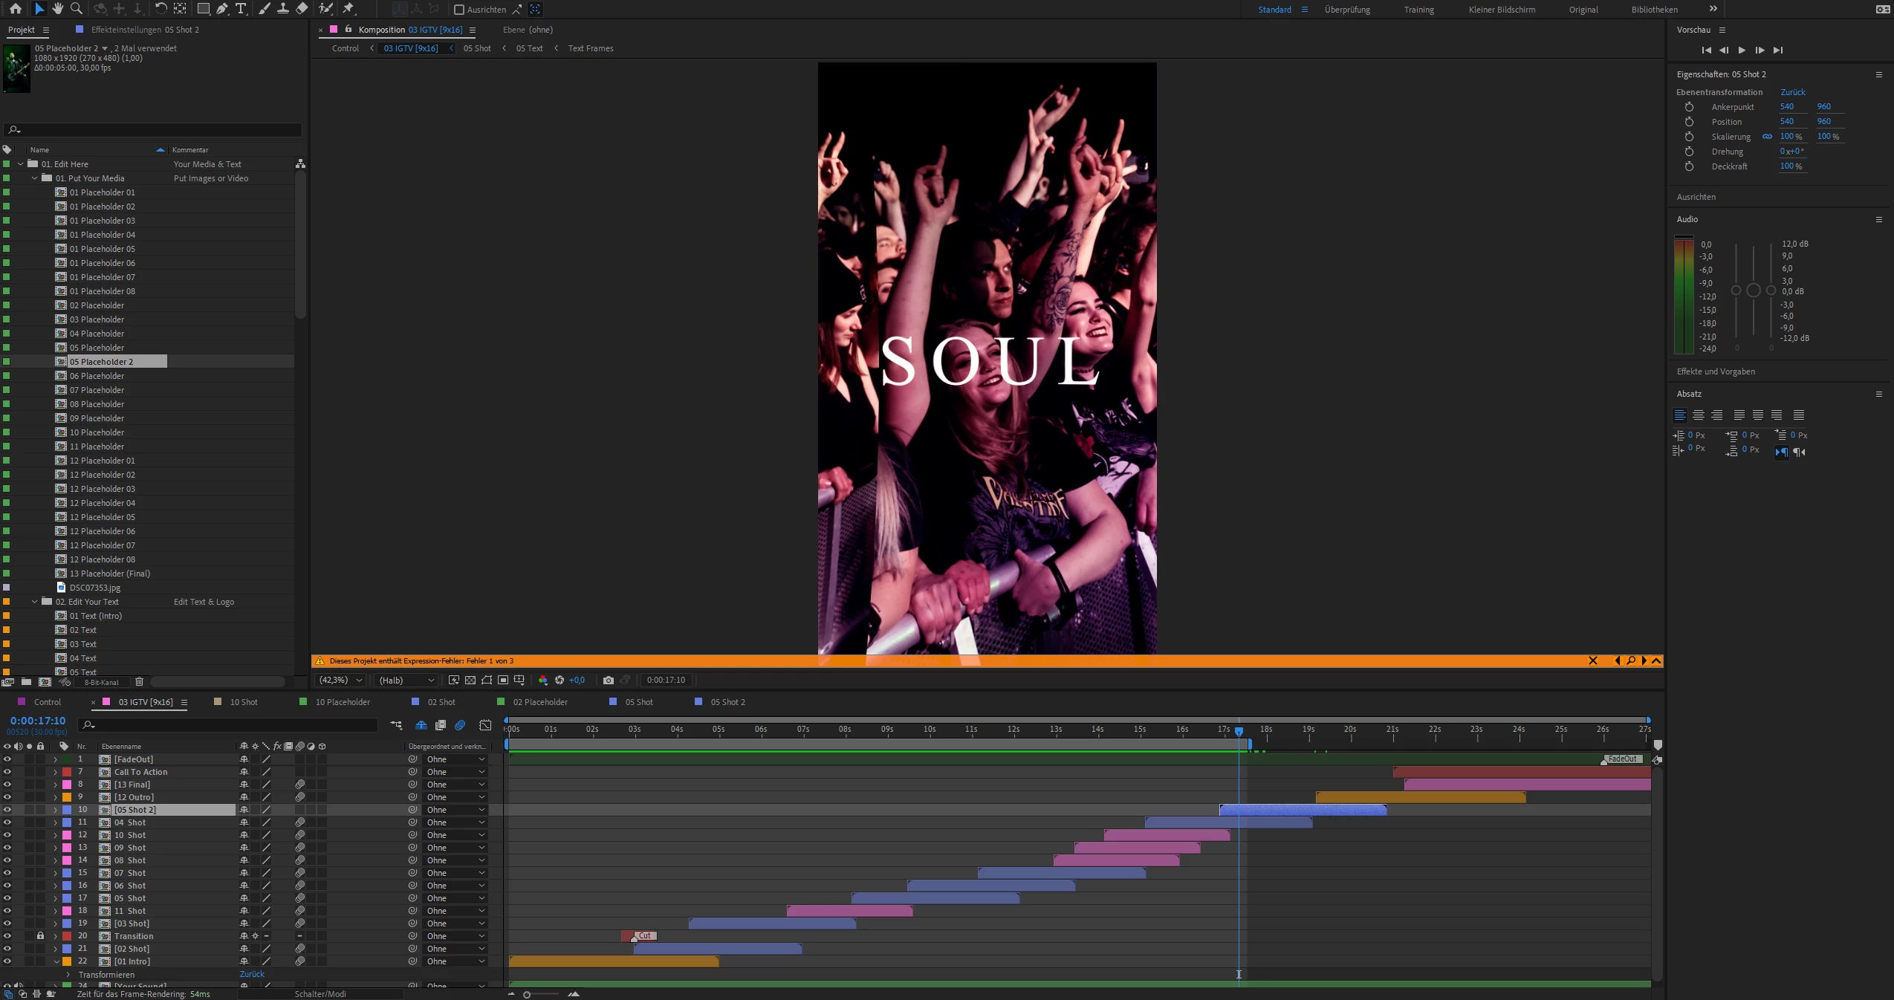Image resolution: width=1894 pixels, height=1000 pixels.
Task: Hide the Call To Action layer
Action: click(x=7, y=772)
